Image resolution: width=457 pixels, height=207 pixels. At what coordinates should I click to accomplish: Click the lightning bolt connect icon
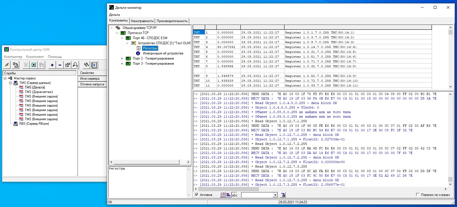[x=7, y=65]
